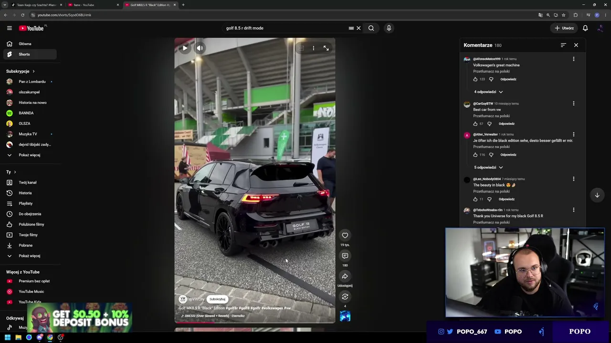Like the comment by @Leo_Nobody0804

point(475,199)
